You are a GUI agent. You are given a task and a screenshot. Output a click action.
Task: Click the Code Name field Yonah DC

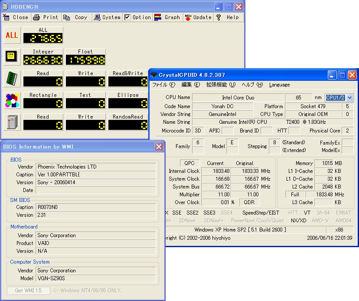pyautogui.click(x=222, y=106)
